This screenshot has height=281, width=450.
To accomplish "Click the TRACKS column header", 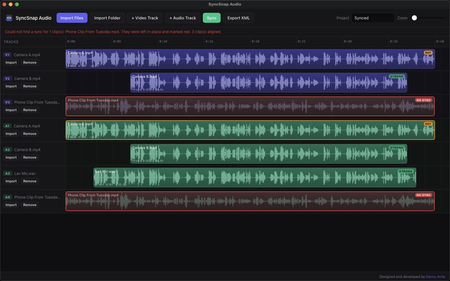I will pyautogui.click(x=11, y=42).
